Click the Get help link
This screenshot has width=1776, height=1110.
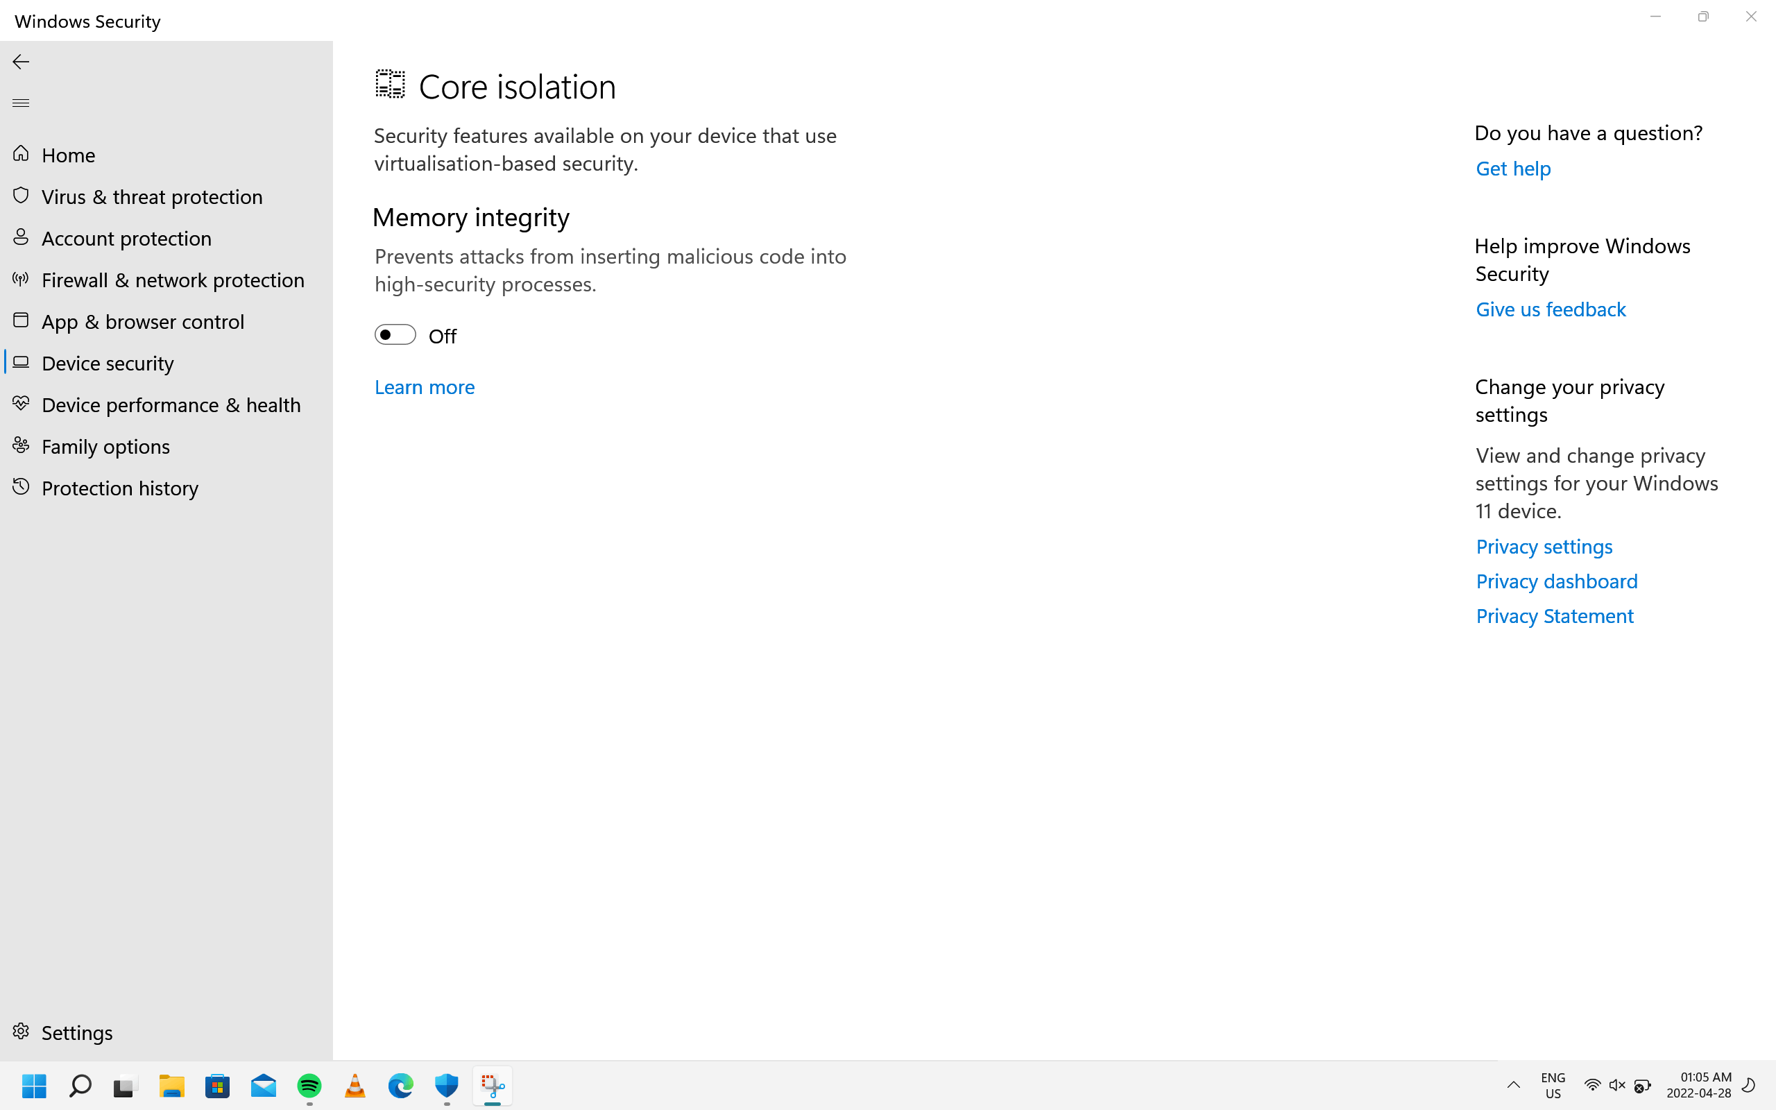1514,167
